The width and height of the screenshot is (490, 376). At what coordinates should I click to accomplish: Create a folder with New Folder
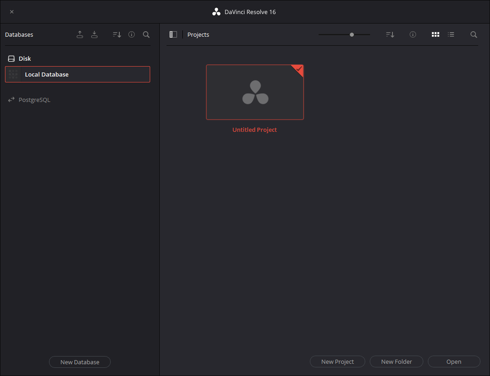(x=397, y=362)
